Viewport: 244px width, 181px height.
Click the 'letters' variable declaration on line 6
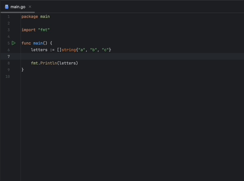39,50
